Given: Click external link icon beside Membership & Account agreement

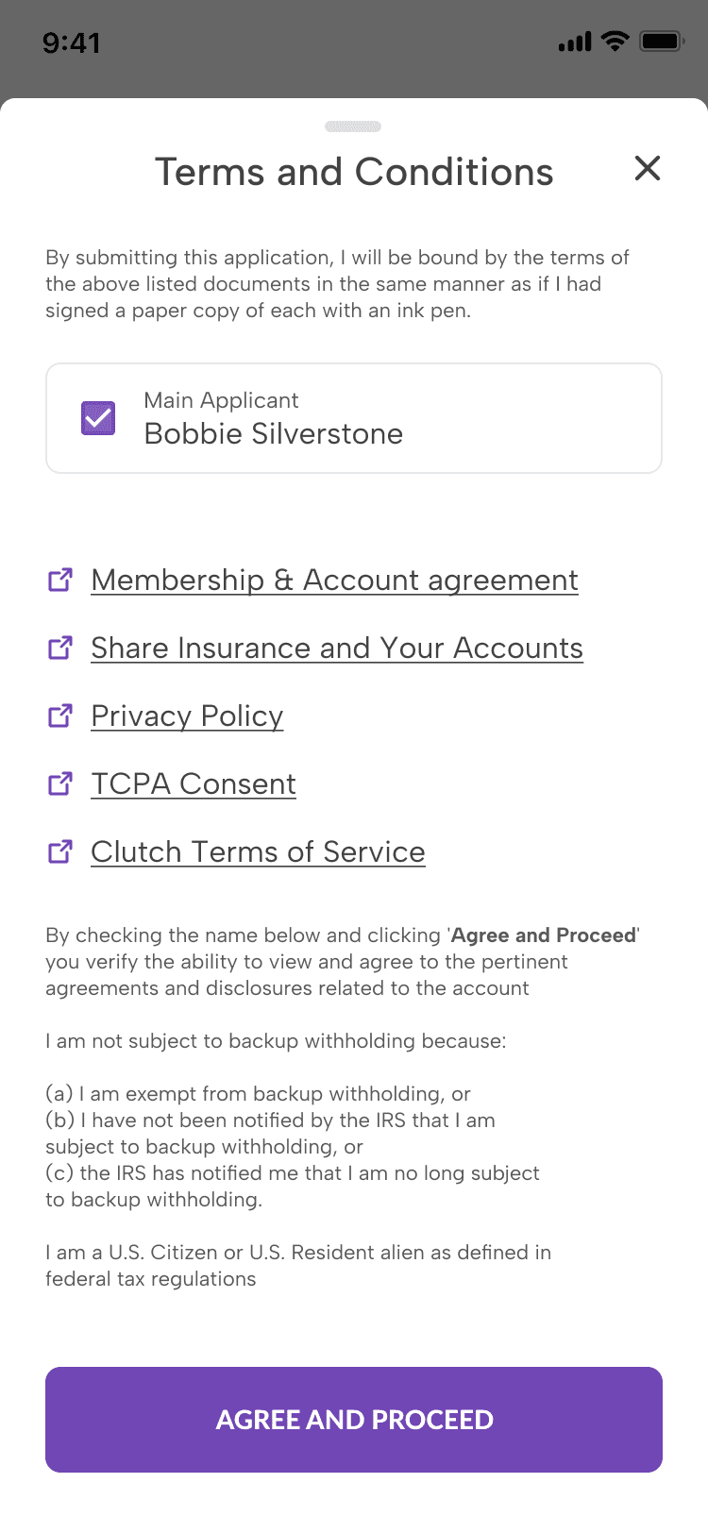Looking at the screenshot, I should pyautogui.click(x=60, y=580).
